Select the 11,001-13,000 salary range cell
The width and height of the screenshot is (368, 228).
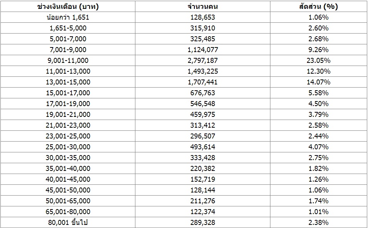tap(68, 71)
